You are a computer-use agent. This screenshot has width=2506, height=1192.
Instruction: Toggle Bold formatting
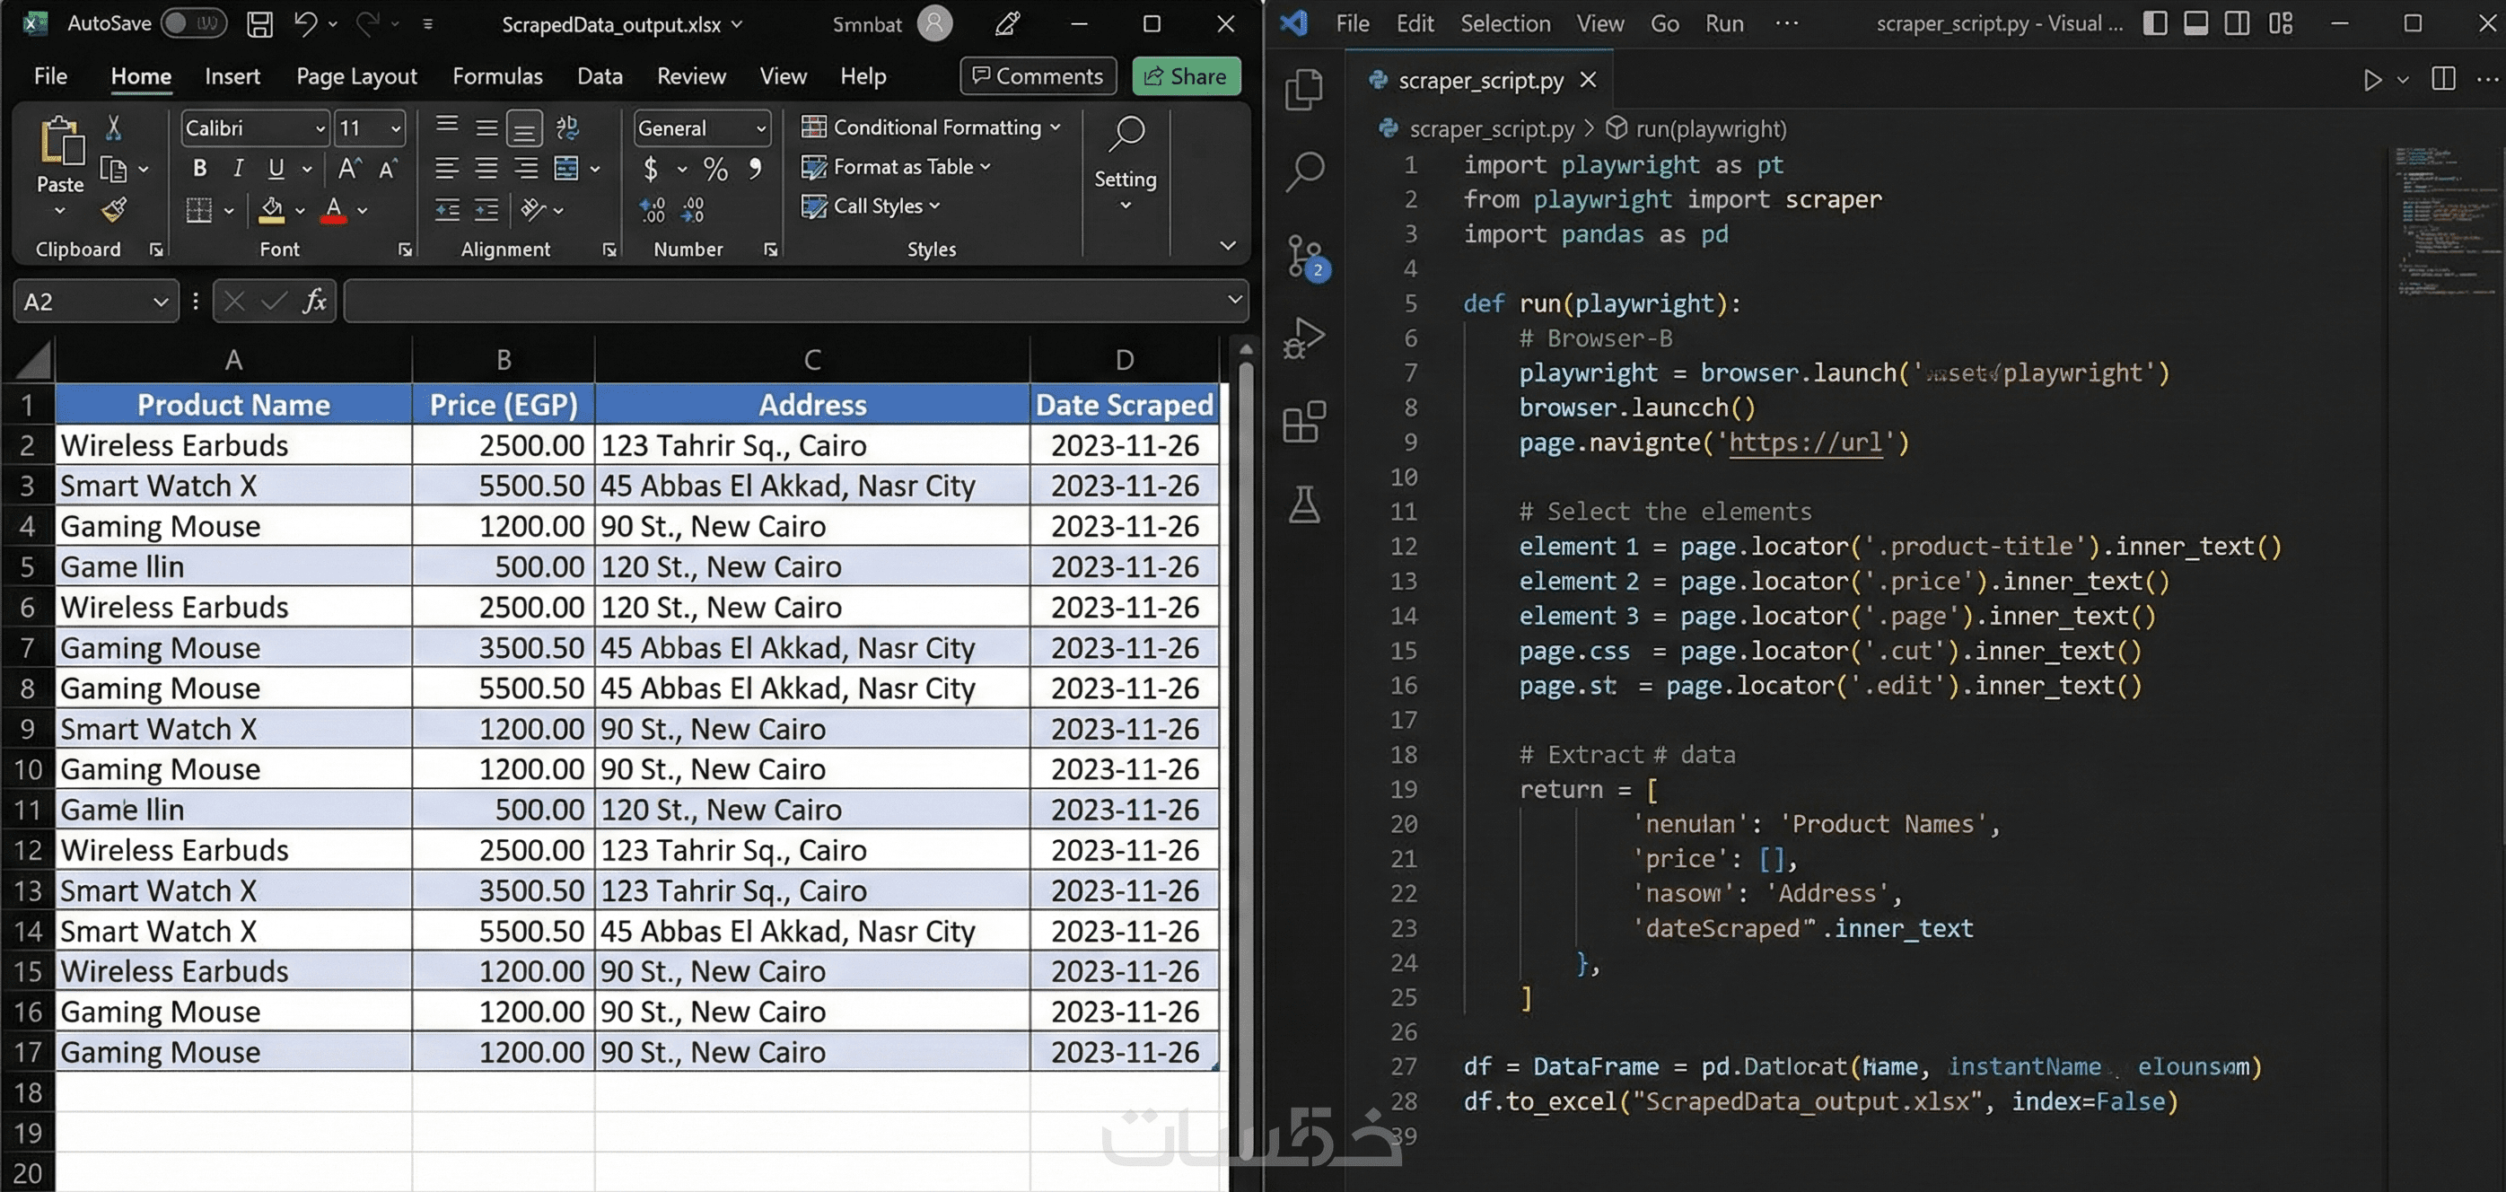tap(199, 169)
